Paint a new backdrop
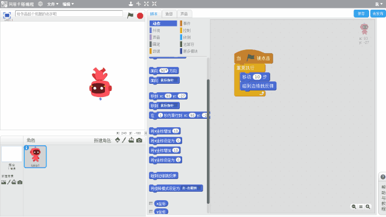 pyautogui.click(x=9, y=182)
